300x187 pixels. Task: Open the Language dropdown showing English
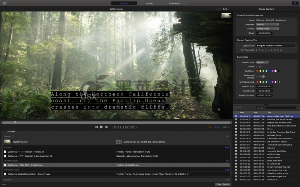(x=267, y=24)
